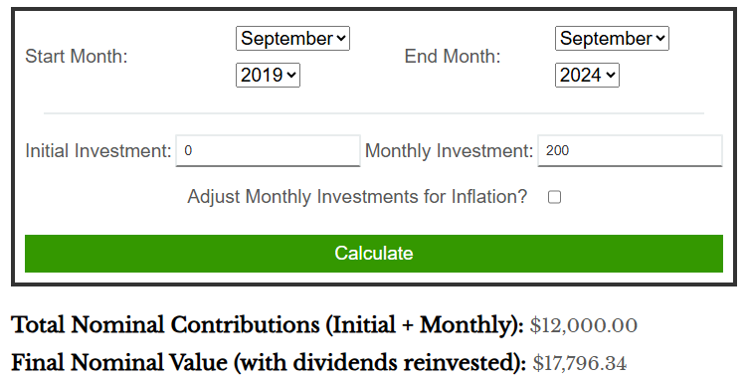The height and width of the screenshot is (379, 747).
Task: Click the Final Nominal Value heading text
Action: [269, 363]
